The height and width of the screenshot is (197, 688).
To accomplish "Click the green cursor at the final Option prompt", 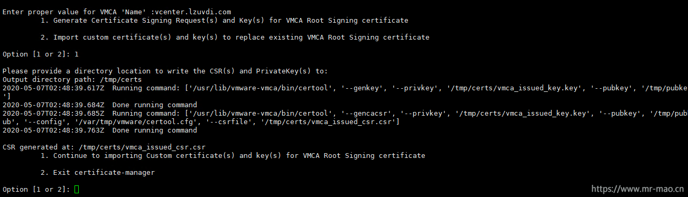I will (x=77, y=189).
